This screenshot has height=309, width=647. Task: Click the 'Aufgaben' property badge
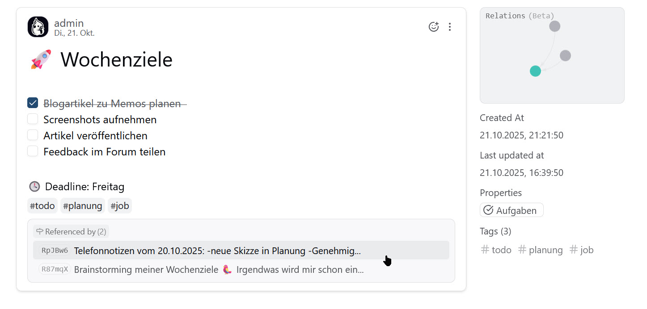click(512, 210)
